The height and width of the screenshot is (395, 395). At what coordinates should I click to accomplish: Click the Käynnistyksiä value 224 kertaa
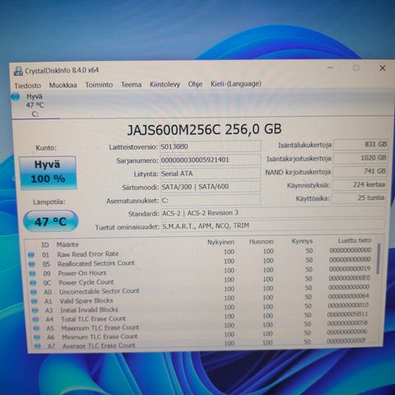(x=360, y=184)
